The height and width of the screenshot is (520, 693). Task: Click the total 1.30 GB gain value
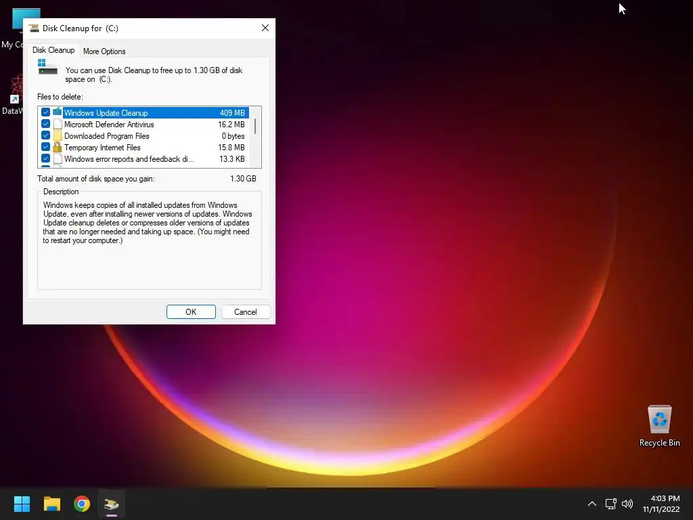[x=243, y=179]
